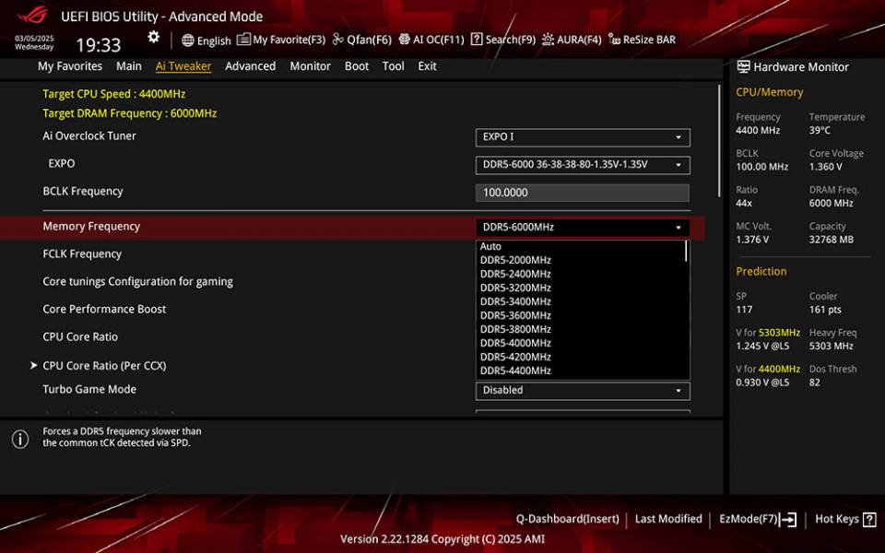Click the Search question mark icon
The width and height of the screenshot is (885, 553).
tap(477, 39)
